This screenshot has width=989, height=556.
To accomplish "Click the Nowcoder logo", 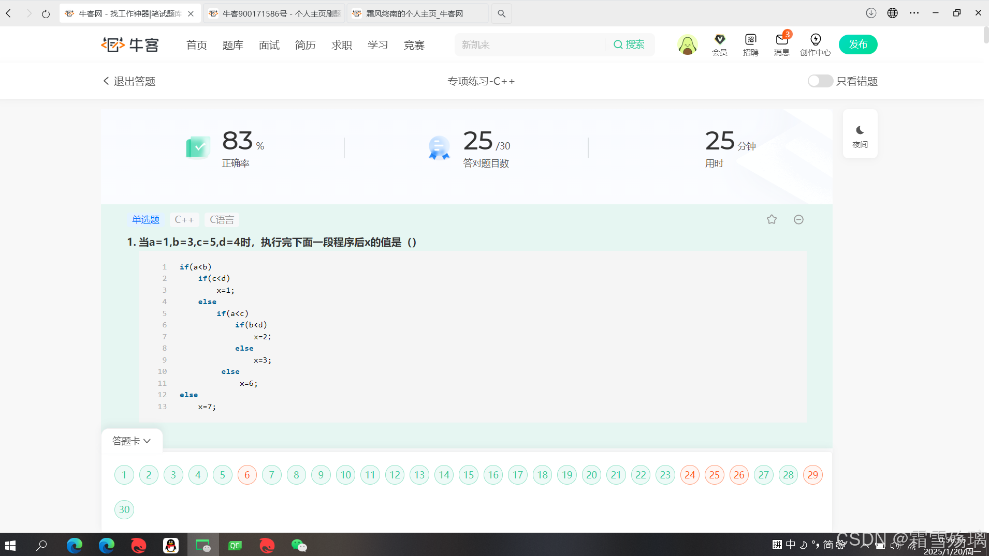I will [x=130, y=45].
